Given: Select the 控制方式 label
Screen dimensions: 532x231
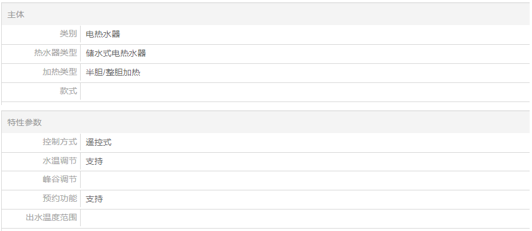Looking at the screenshot, I should coord(60,141).
